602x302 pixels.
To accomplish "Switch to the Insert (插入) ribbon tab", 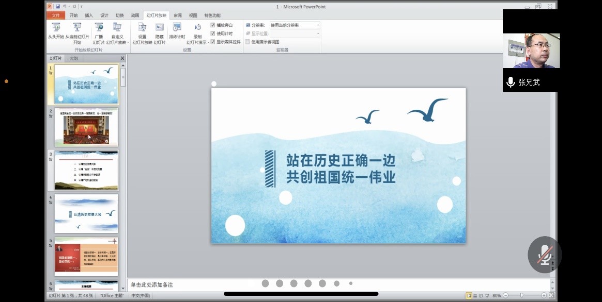I will tap(89, 15).
